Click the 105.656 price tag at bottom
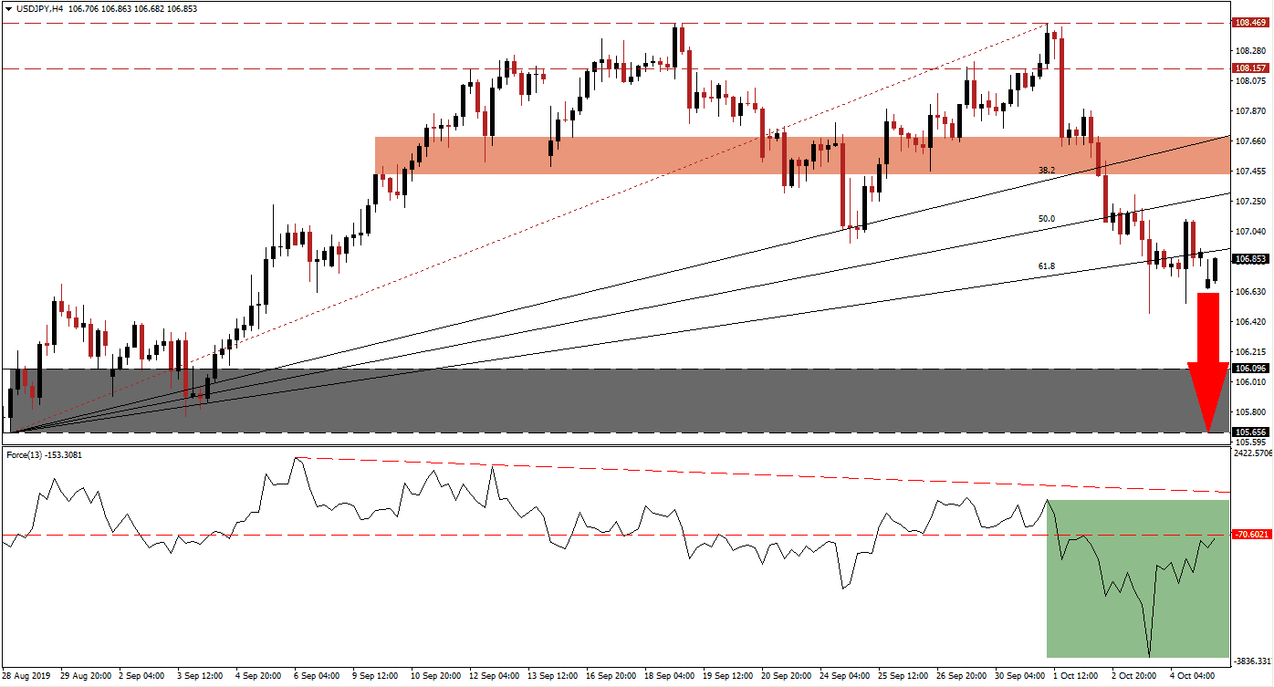The width and height of the screenshot is (1274, 687). (1252, 431)
